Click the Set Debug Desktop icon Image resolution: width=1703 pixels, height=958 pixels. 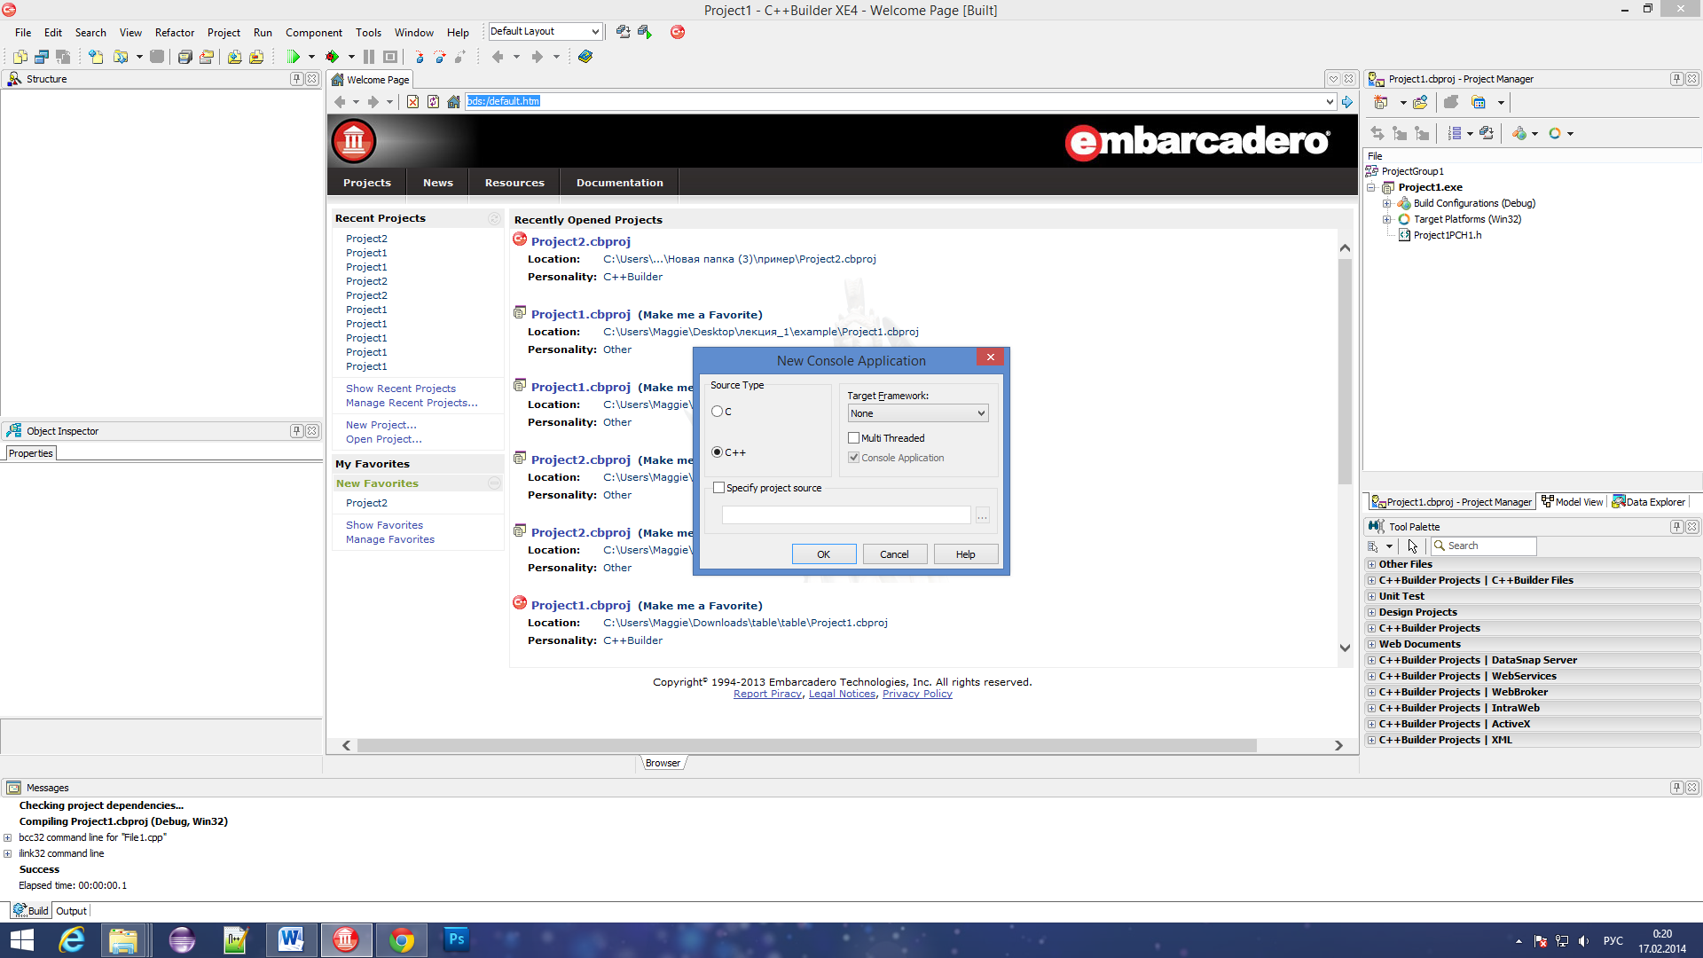click(645, 32)
